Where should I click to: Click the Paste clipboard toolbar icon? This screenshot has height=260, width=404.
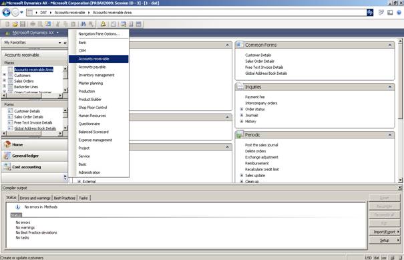[x=73, y=24]
